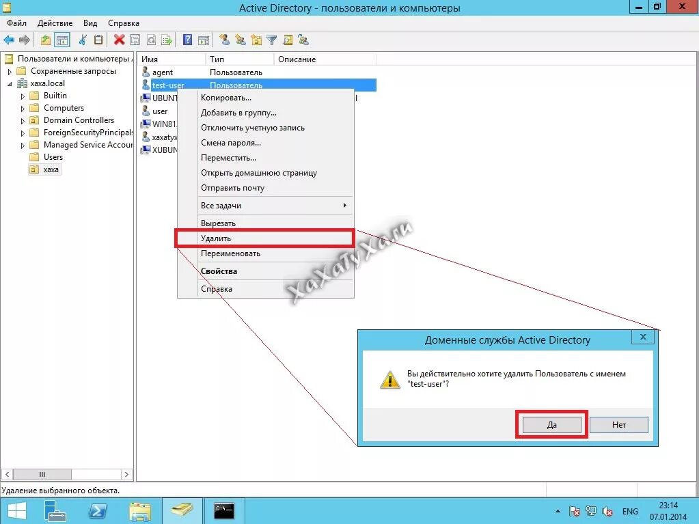Click the Export list toolbar icon
699x524 pixels.
click(167, 40)
